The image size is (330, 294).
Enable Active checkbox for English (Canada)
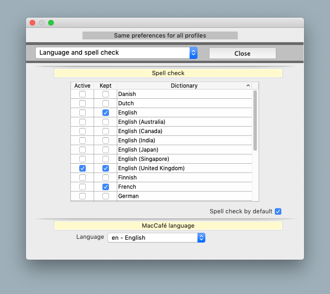pos(82,131)
